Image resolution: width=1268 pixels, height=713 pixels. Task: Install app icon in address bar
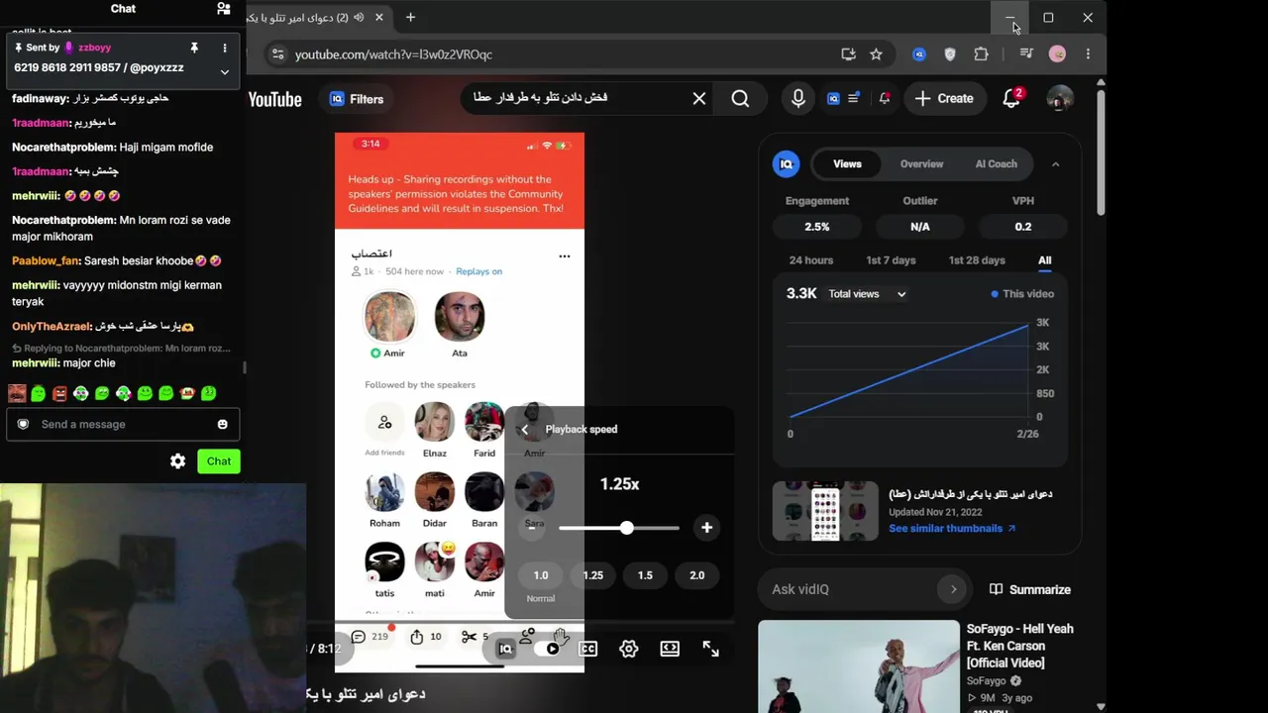click(848, 54)
